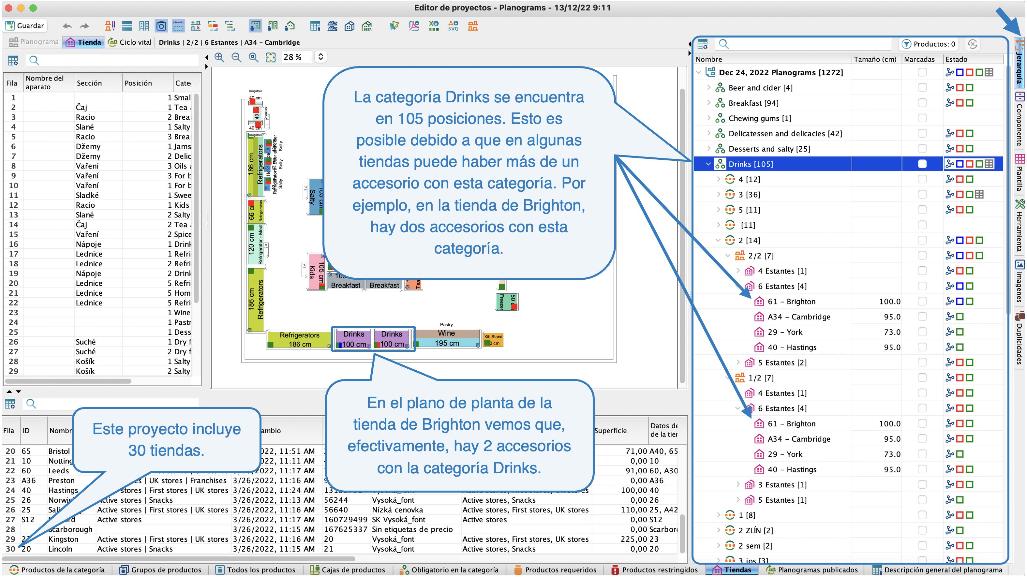This screenshot has width=1027, height=577.
Task: Check the Marcadas box for Breakfast [94]
Action: [x=922, y=103]
